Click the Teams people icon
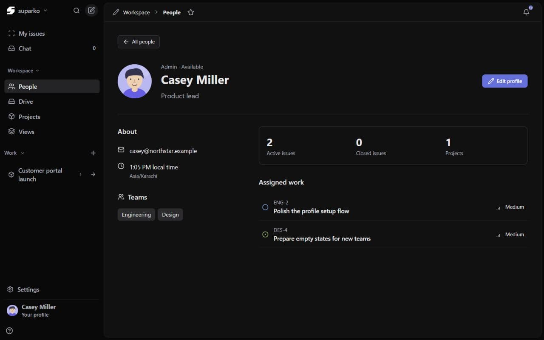Viewport: 544px width, 340px height. [x=121, y=197]
